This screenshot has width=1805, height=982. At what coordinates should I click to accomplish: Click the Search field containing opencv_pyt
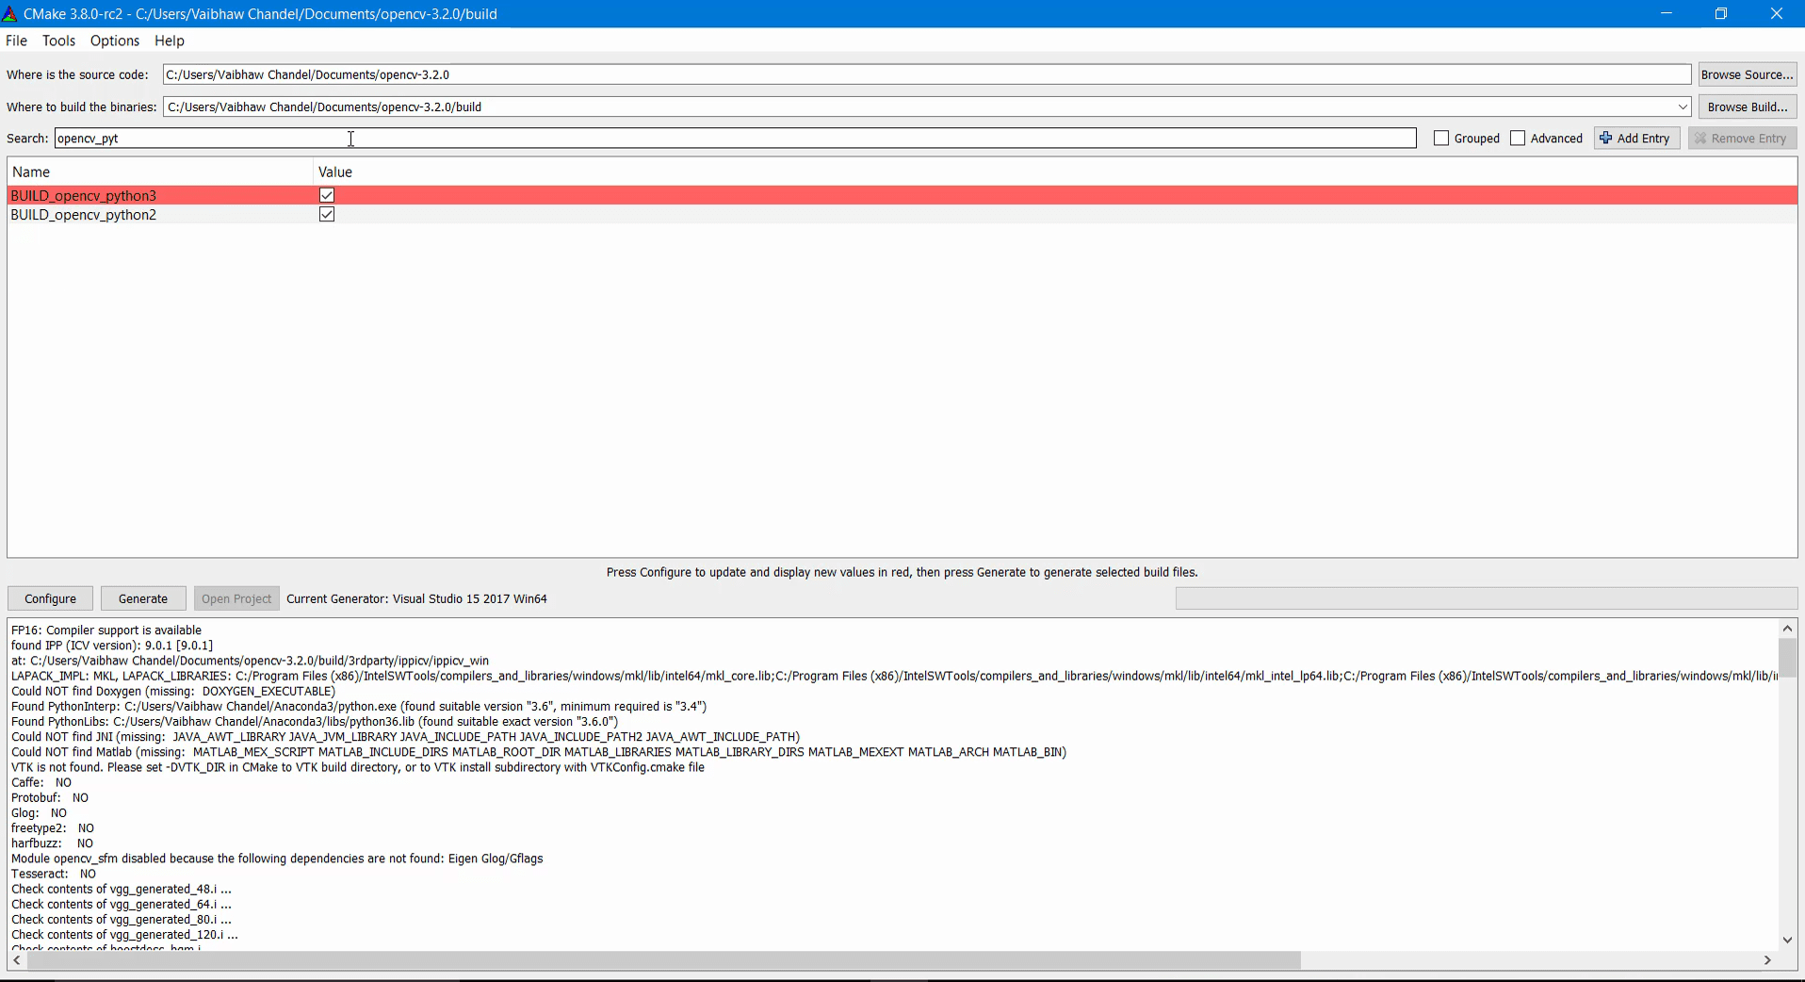click(735, 139)
